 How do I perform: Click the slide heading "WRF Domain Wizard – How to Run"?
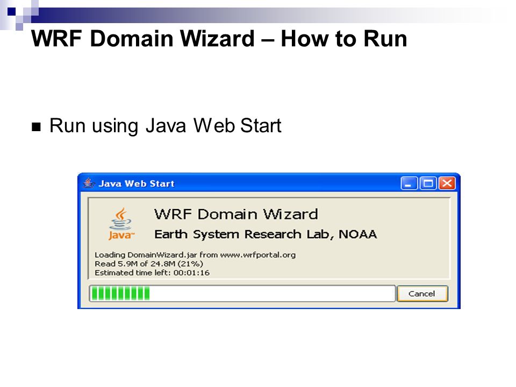pyautogui.click(x=219, y=39)
